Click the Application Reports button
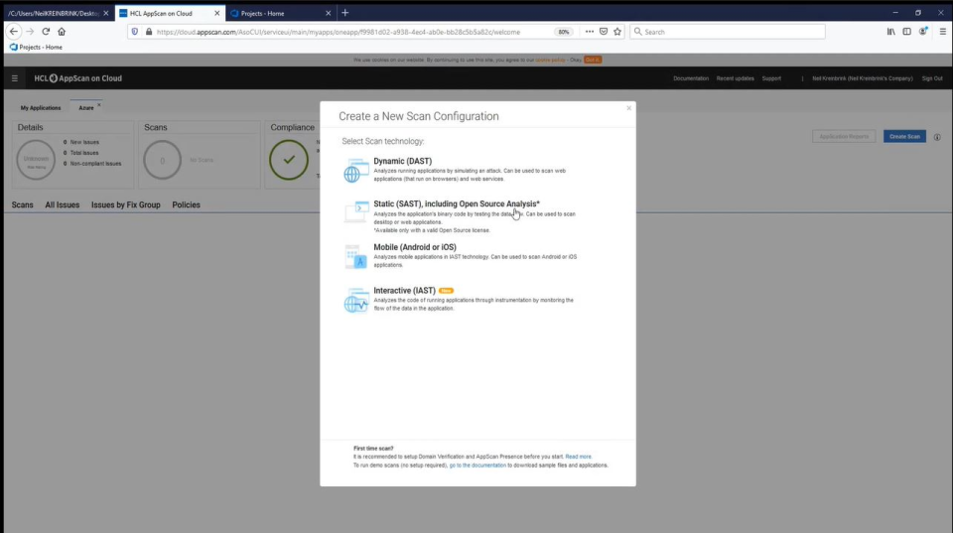Screen dimensions: 953x533 [844, 137]
